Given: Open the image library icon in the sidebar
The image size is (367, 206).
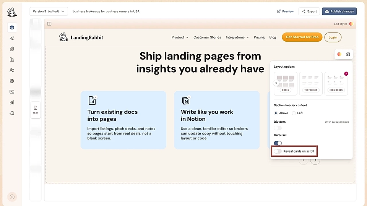Looking at the screenshot, I should 12,92.
